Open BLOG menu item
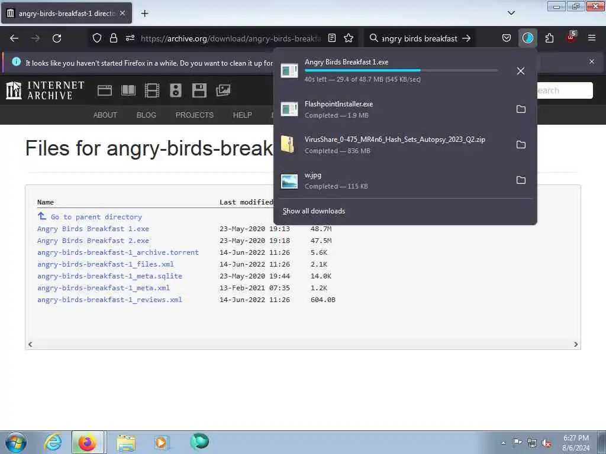Image resolution: width=606 pixels, height=454 pixels. coord(146,115)
